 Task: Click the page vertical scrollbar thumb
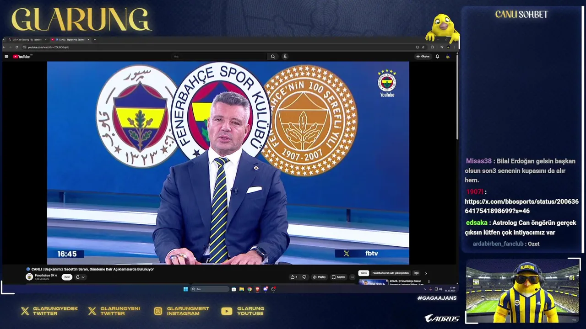point(457,96)
